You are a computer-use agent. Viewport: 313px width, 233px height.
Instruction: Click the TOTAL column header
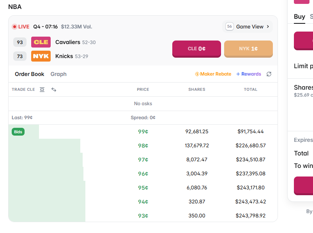pos(251,90)
